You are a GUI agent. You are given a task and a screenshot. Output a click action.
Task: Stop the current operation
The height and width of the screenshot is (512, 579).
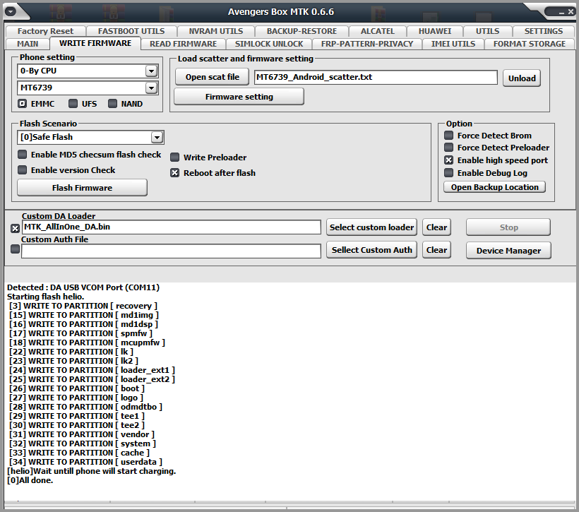coord(508,227)
